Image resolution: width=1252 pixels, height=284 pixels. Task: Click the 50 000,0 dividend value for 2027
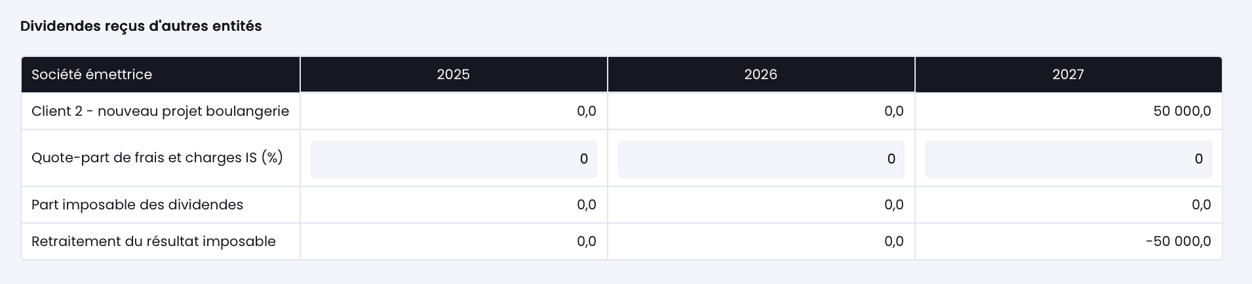[1182, 111]
